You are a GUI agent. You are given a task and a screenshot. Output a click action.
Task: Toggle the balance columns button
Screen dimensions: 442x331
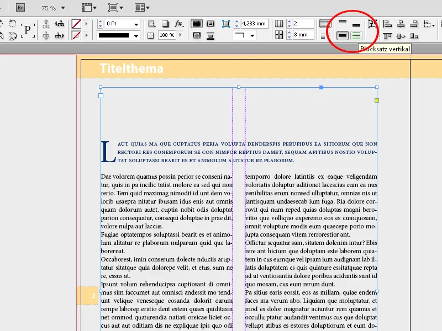[x=325, y=24]
